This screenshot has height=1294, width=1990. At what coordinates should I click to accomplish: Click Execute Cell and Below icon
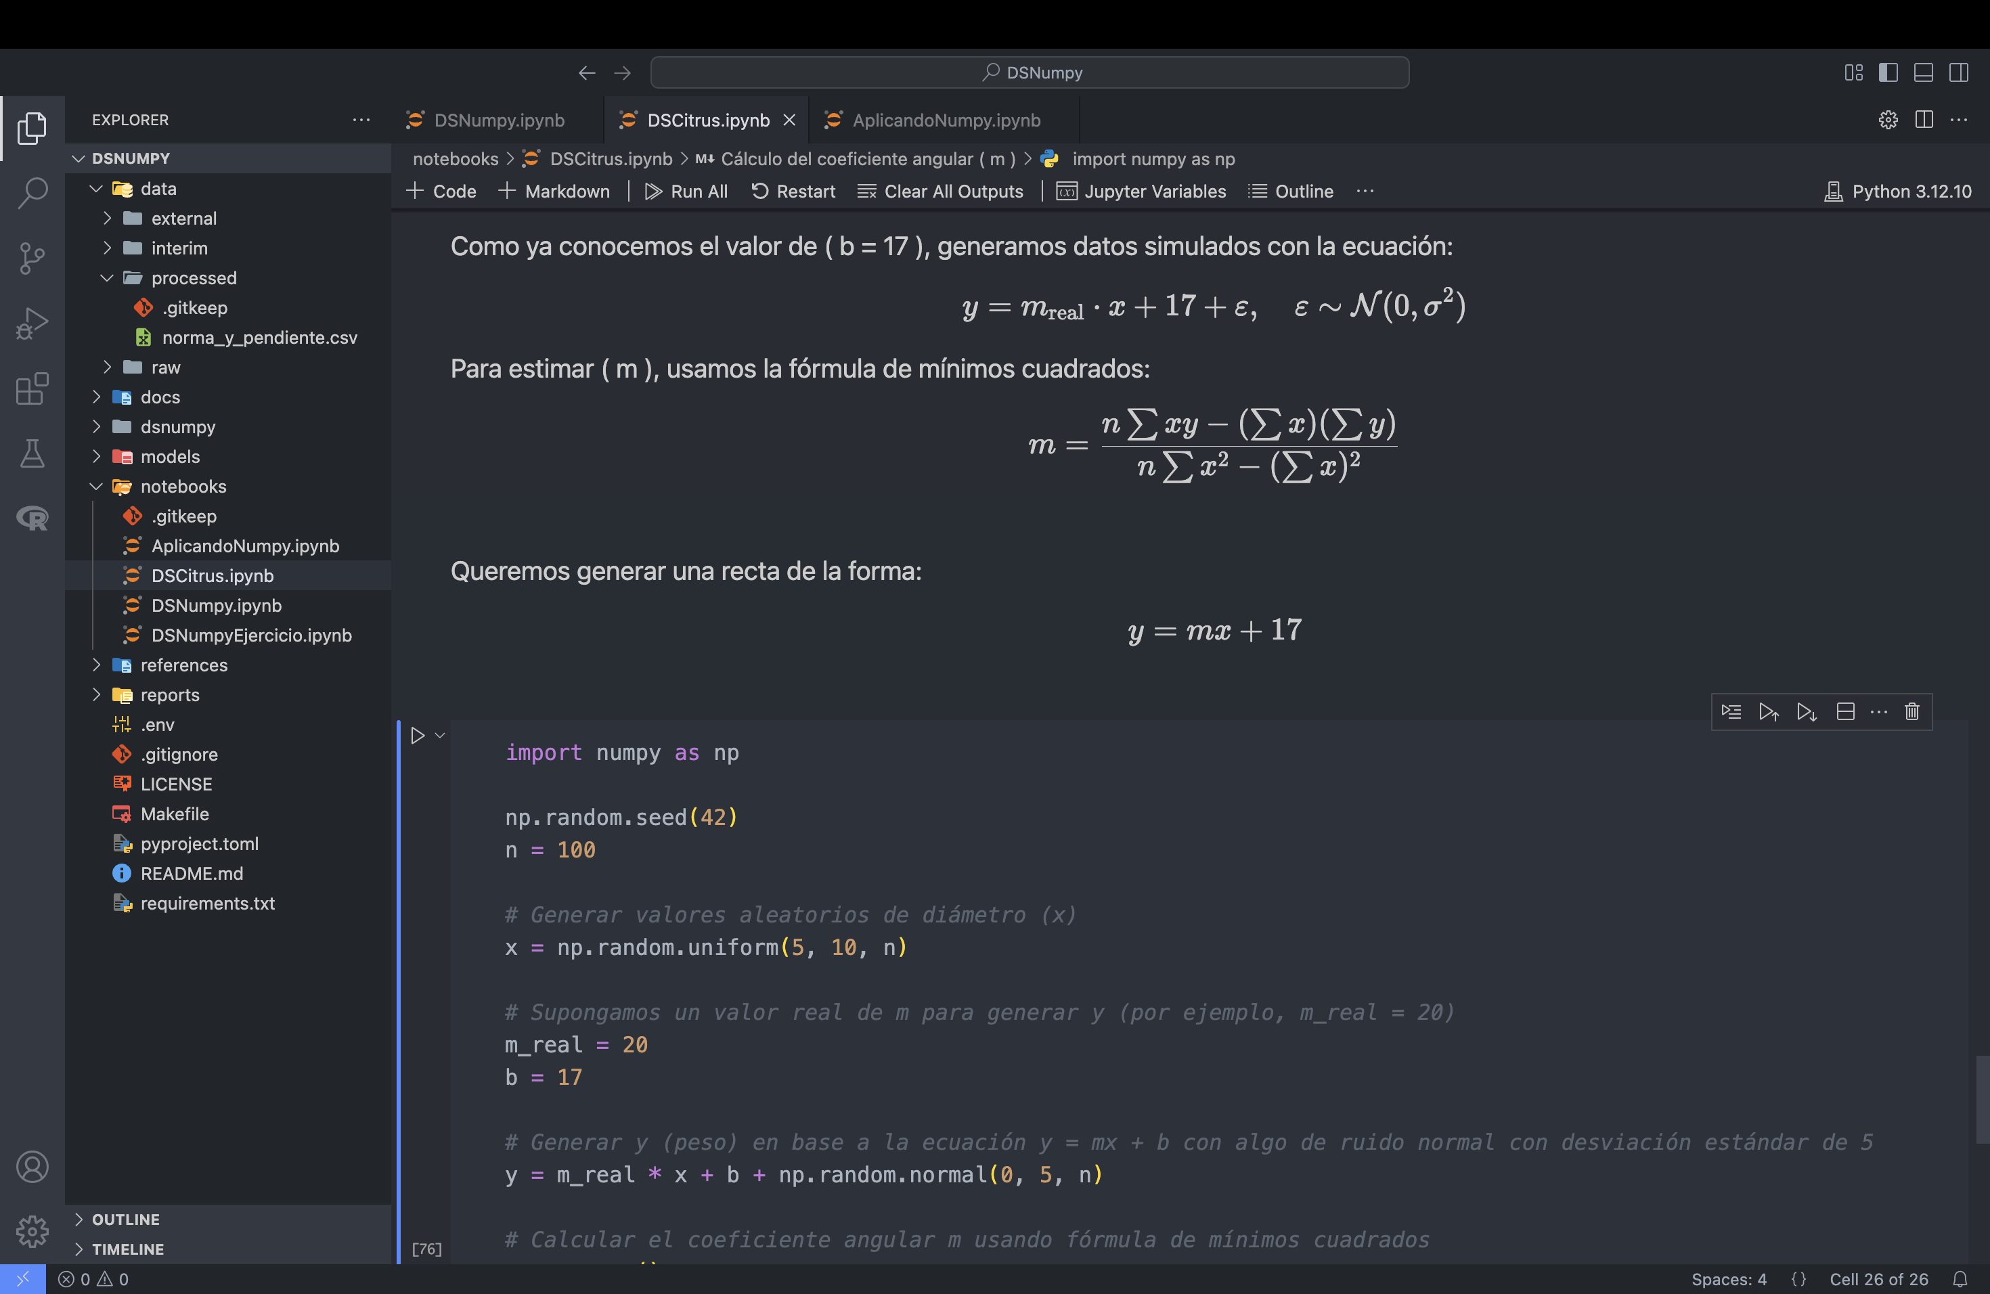coord(1807,711)
